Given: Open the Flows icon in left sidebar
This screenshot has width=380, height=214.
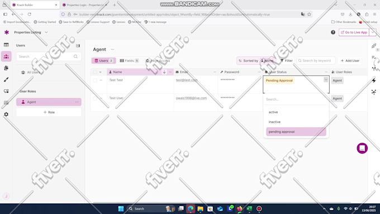Looking at the screenshot, I should tap(6, 91).
